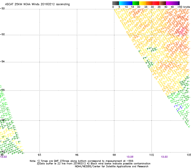Click the '0' legend scale value
Screen dimensions: 191x168
[113, 7]
